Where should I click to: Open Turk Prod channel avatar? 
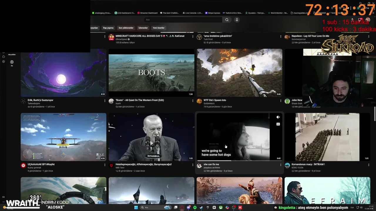click(x=199, y=37)
